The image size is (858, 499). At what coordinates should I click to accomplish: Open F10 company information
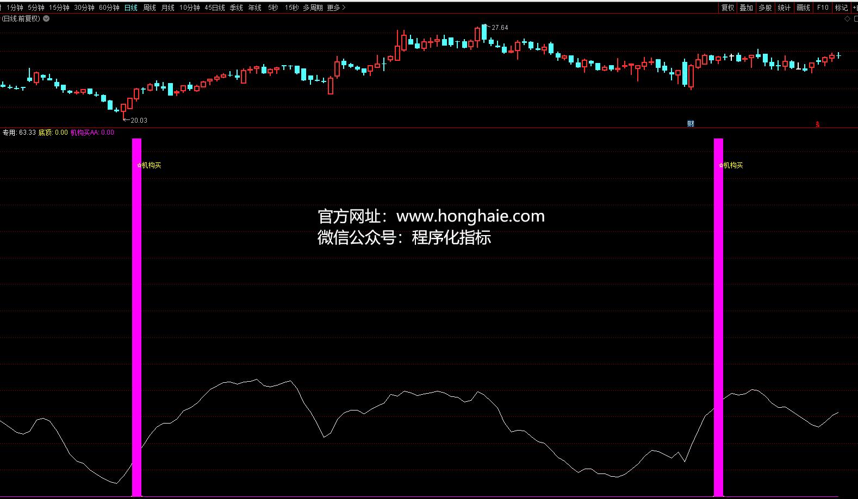pyautogui.click(x=823, y=8)
